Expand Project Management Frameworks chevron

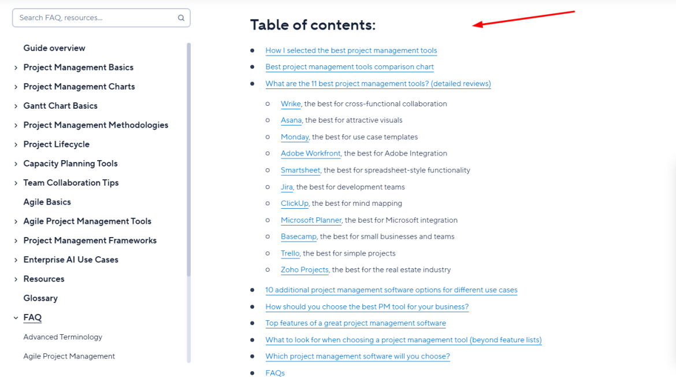tap(16, 241)
